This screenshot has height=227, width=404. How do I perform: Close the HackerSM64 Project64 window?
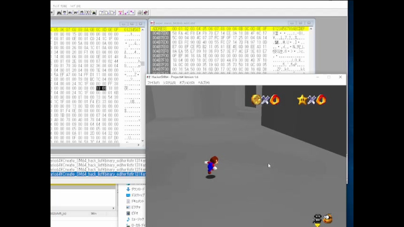tap(340, 77)
